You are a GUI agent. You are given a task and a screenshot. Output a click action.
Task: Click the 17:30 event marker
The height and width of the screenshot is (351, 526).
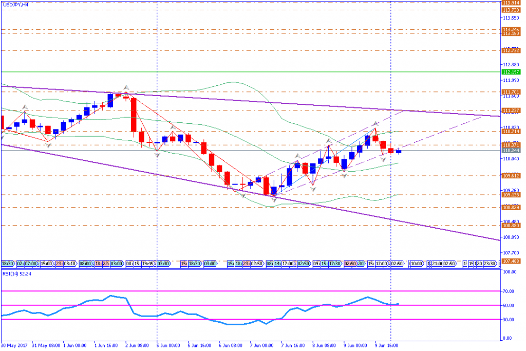(x=335, y=264)
